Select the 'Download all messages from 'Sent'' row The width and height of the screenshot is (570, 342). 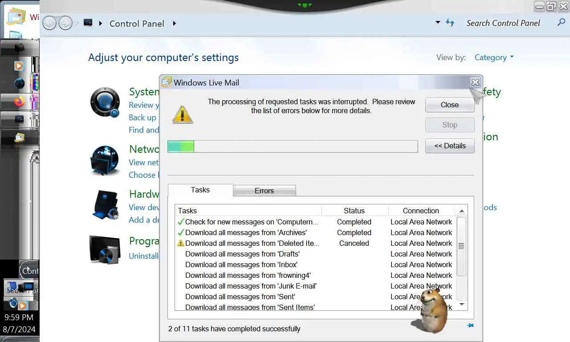pyautogui.click(x=316, y=297)
